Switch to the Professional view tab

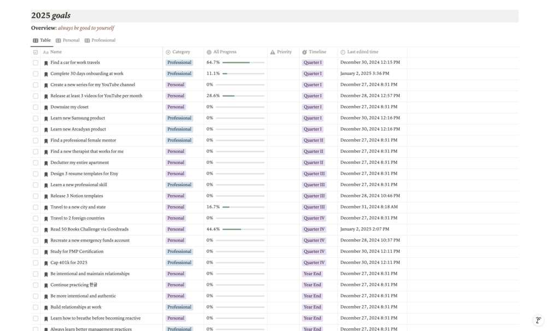(100, 40)
